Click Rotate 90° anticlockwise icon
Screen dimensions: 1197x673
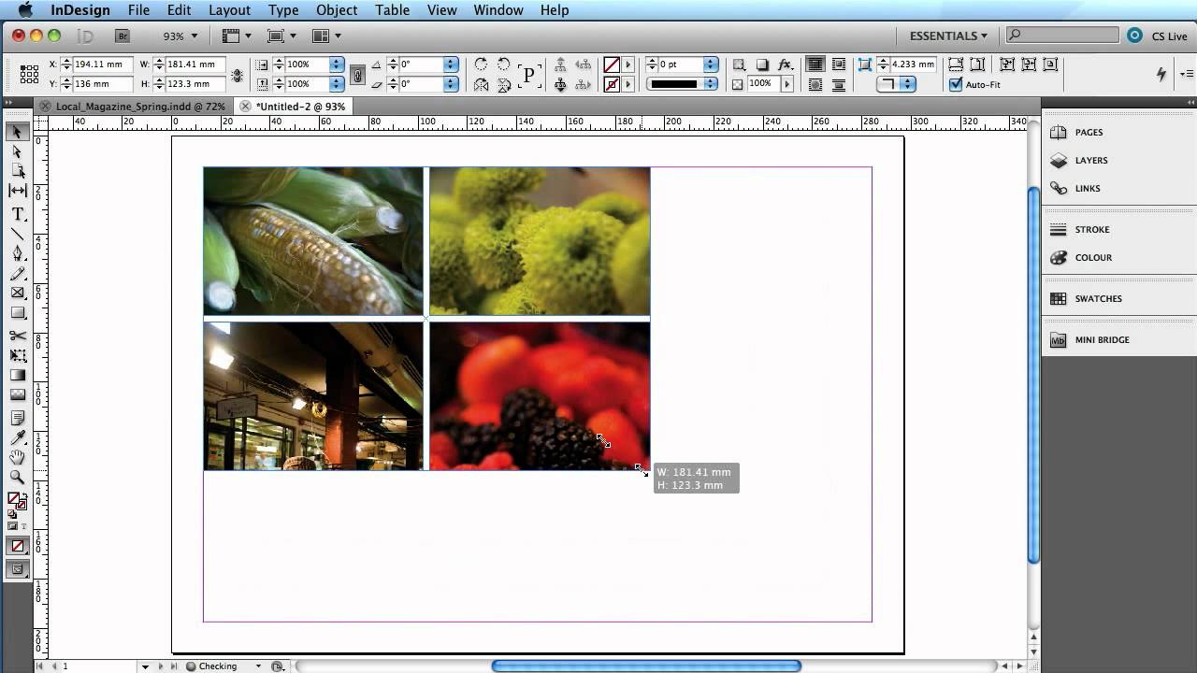pos(504,64)
